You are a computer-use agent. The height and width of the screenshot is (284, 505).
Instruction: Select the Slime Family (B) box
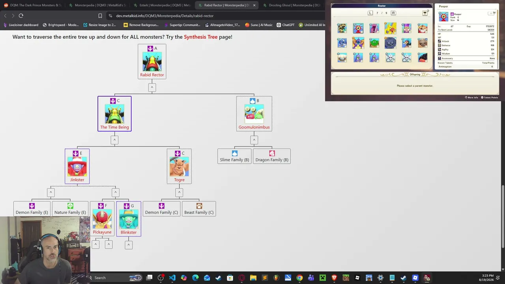234,156
